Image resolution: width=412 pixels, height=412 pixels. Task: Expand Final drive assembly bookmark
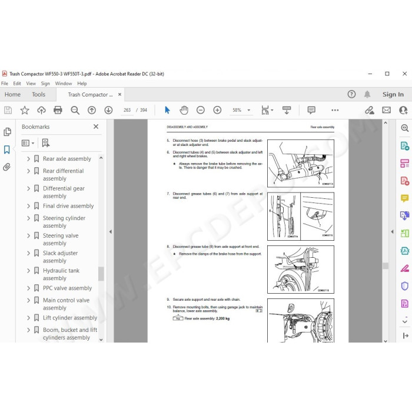pos(28,206)
